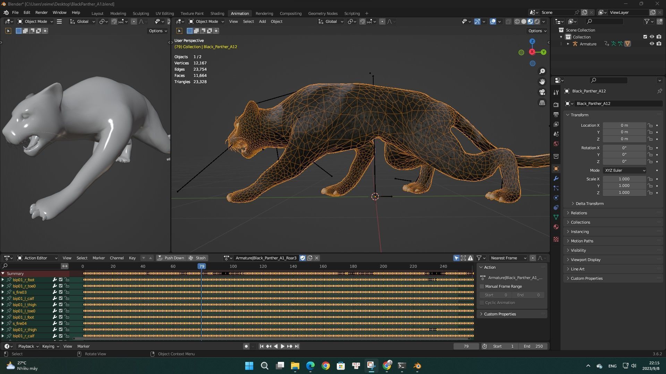Open the Render menu
The image size is (666, 374).
[x=41, y=12]
